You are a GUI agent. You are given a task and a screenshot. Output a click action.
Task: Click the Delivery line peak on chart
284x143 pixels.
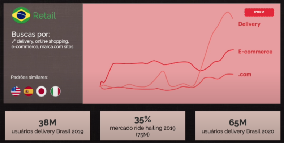pyautogui.click(x=227, y=12)
